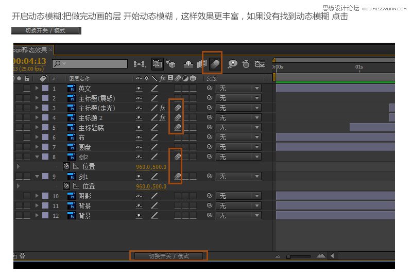
Task: Click the quality switch on 英文 layer
Action: 154,88
